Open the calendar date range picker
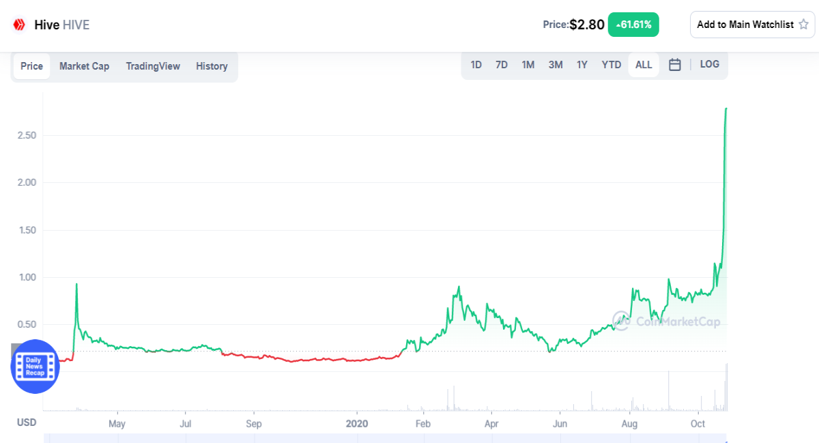Viewport: 819px width, 443px height. pos(674,65)
